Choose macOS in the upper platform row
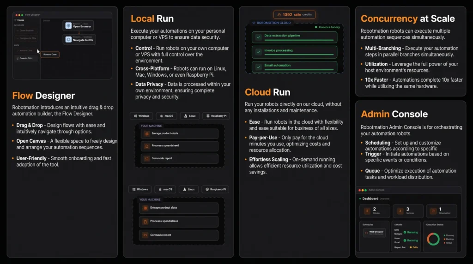 tap(166, 116)
